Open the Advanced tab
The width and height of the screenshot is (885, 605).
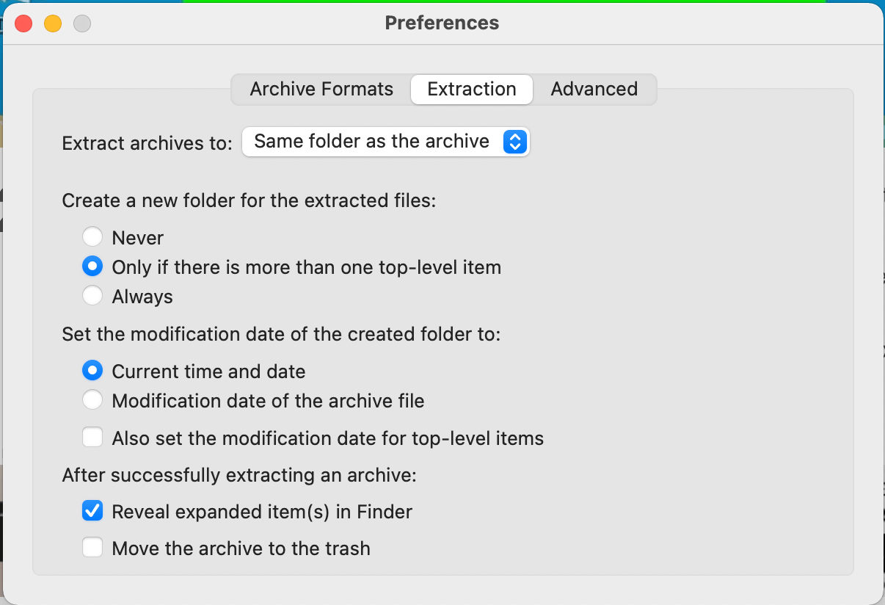click(x=594, y=89)
